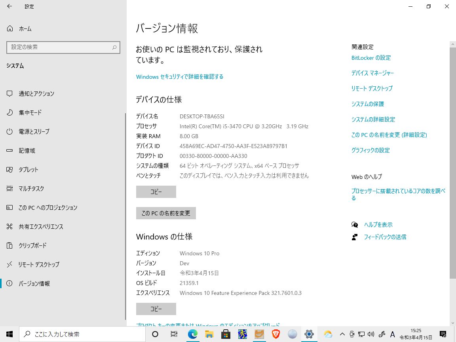Click the Windows Ink pen tray icon

pyautogui.click(x=382, y=334)
